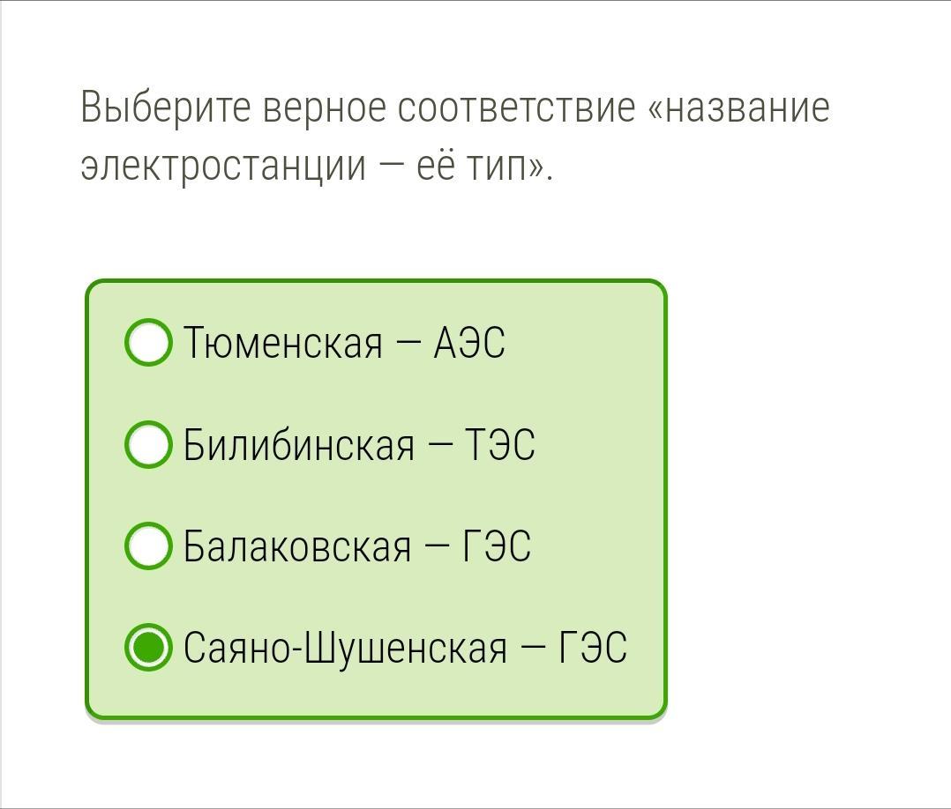Click the question's second line starting with электростанции

coord(316,165)
